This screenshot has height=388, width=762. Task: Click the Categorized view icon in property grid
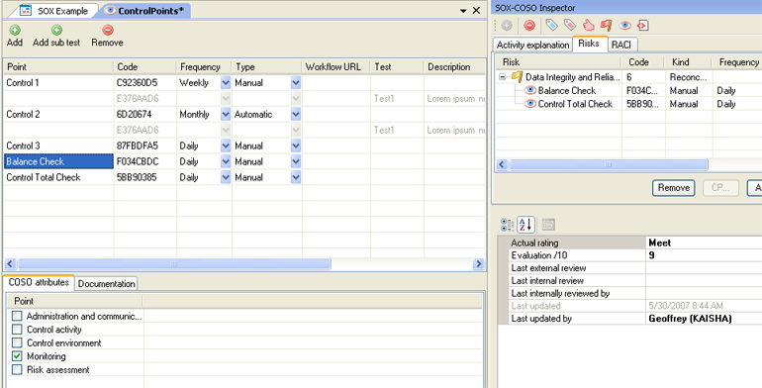[x=507, y=224]
